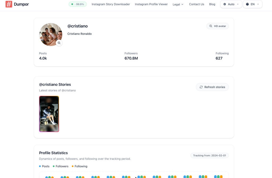272x178 pixels.
Task: Open the Contact Us link
Action: tap(197, 4)
